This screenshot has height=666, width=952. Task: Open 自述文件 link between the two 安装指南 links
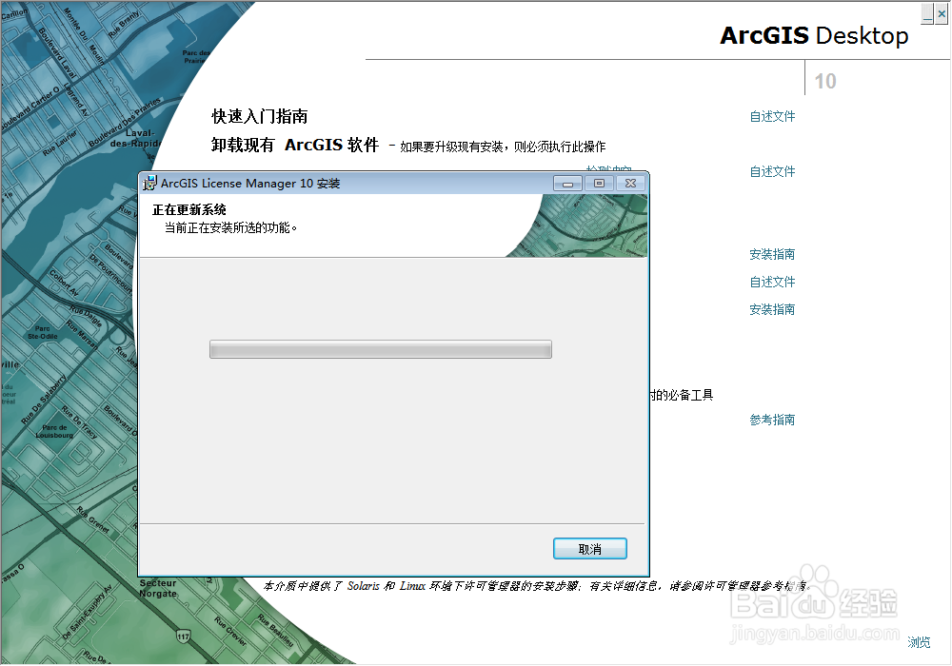772,282
